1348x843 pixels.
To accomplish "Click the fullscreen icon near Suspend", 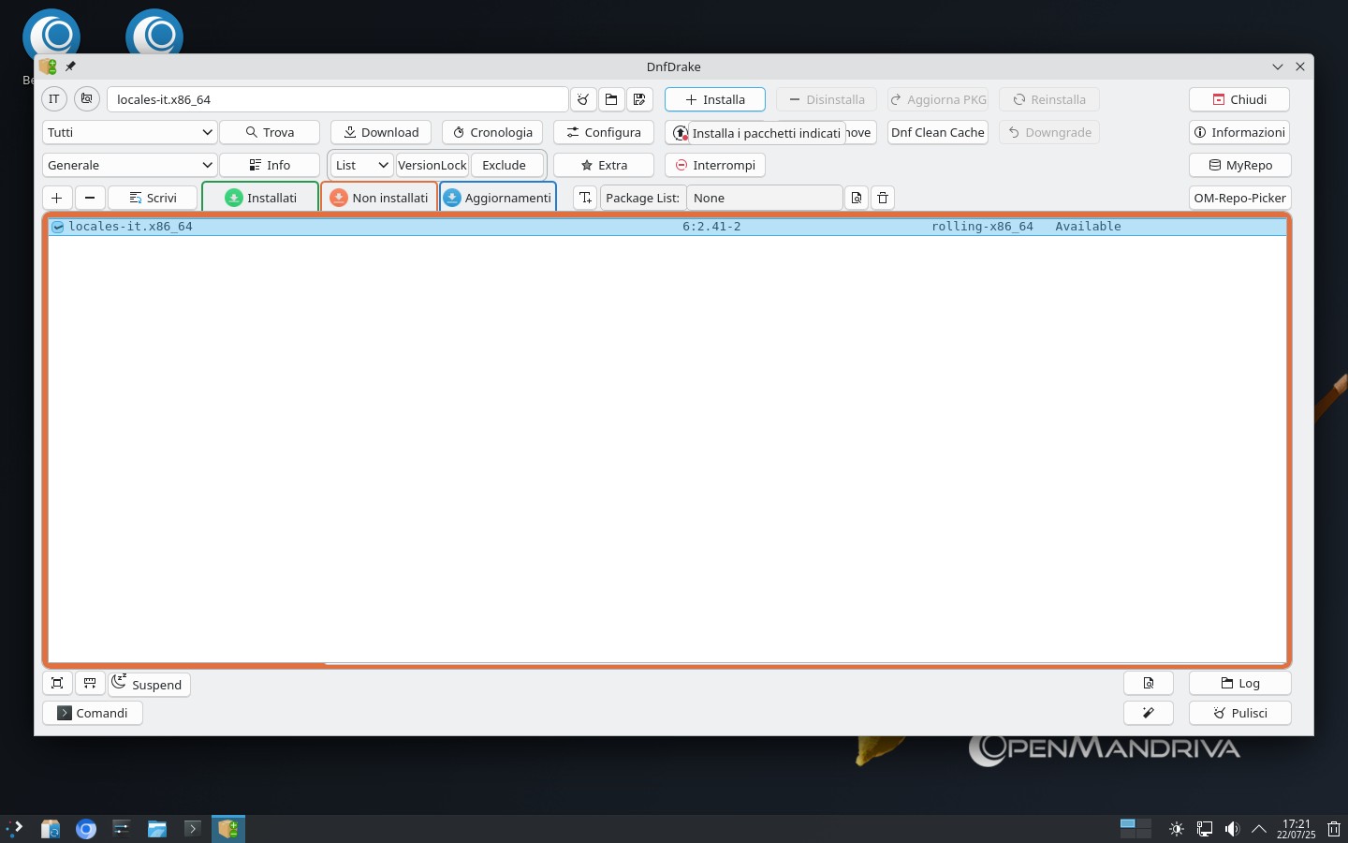I will [x=57, y=683].
